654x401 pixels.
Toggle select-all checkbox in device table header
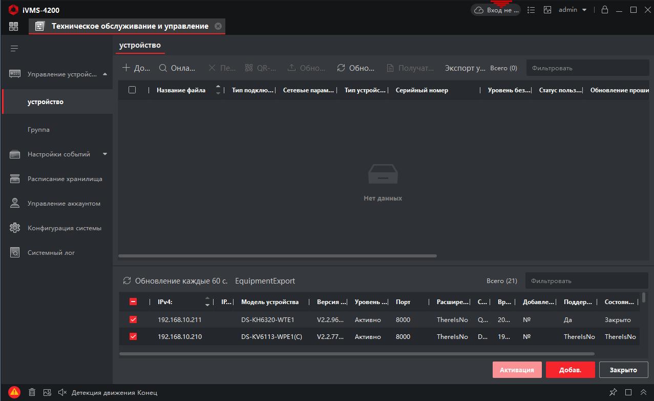[132, 90]
